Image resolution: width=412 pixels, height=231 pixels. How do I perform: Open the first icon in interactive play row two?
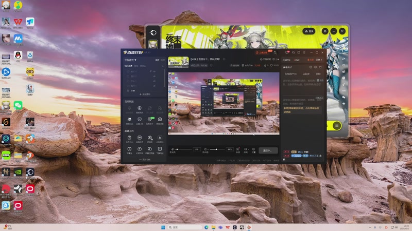click(129, 120)
